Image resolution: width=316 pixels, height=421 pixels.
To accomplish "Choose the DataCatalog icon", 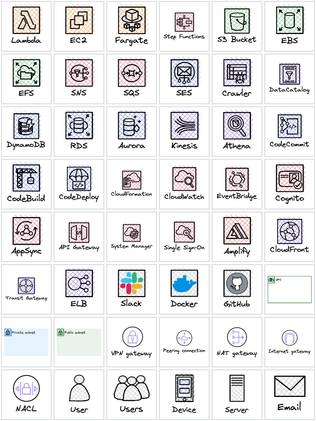I will [x=290, y=74].
